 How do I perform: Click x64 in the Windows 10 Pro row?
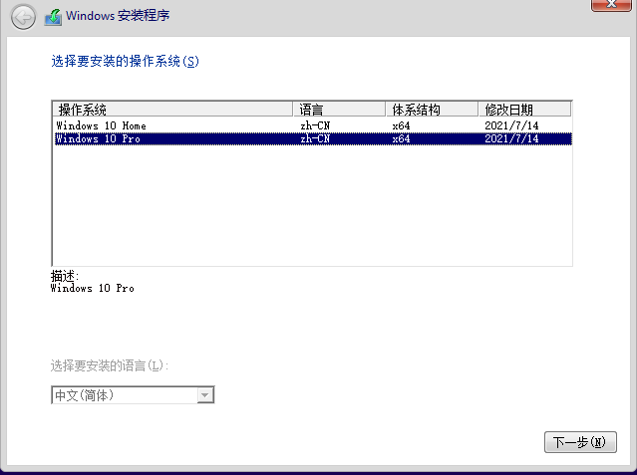[x=401, y=138]
